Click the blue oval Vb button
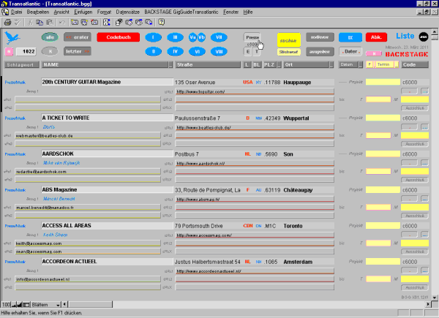The height and width of the screenshot is (318, 439). click(202, 37)
